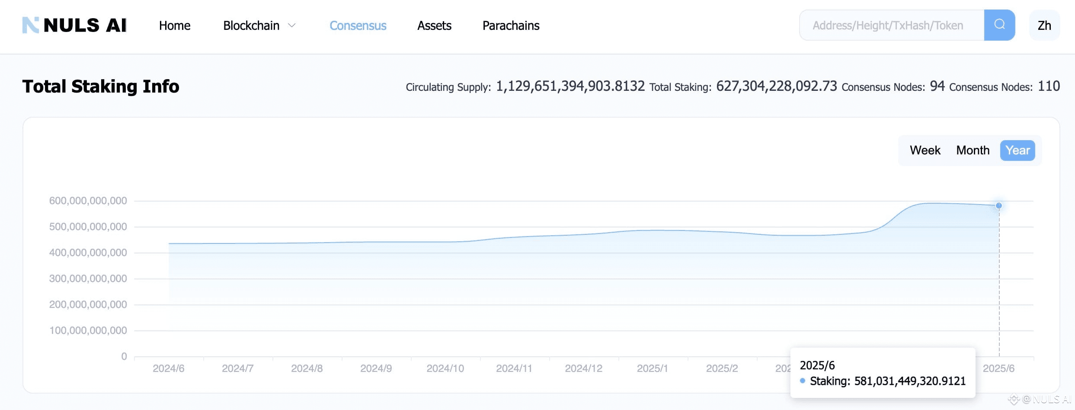
Task: Click the 300,000,000,000 y-axis label
Action: pos(88,279)
